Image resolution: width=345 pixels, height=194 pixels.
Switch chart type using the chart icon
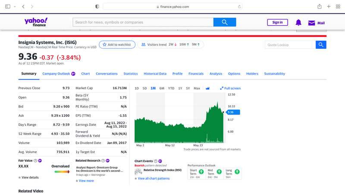(x=207, y=88)
